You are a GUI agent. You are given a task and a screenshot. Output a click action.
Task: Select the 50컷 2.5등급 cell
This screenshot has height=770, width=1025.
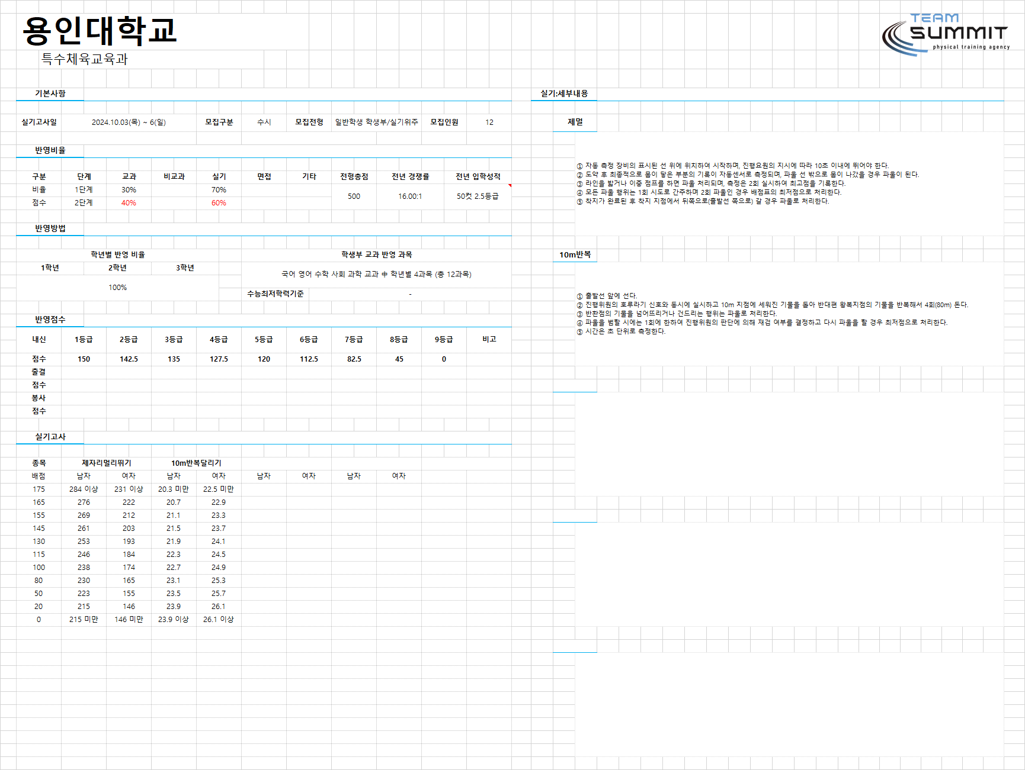click(x=478, y=196)
